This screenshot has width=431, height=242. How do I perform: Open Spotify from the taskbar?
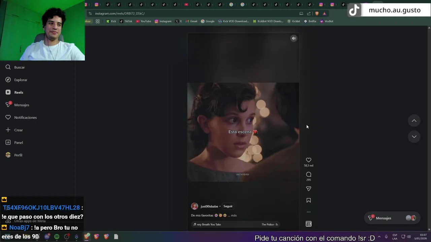coord(57,237)
